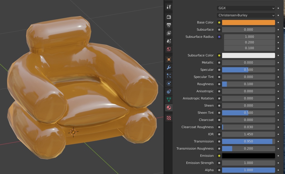This screenshot has height=174, width=285.
Task: Click the Subsurface Radius 1.000 field
Action: [x=249, y=37]
